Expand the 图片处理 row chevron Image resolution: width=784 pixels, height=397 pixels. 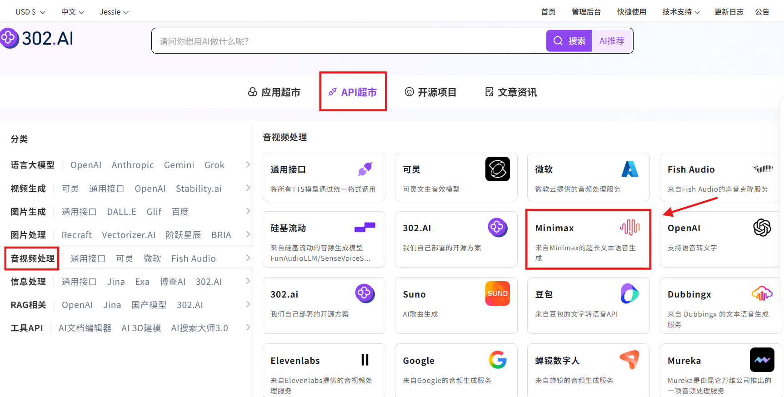248,234
